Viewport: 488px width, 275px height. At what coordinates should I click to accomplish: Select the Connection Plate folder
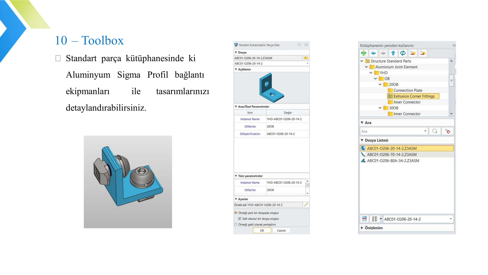407,90
